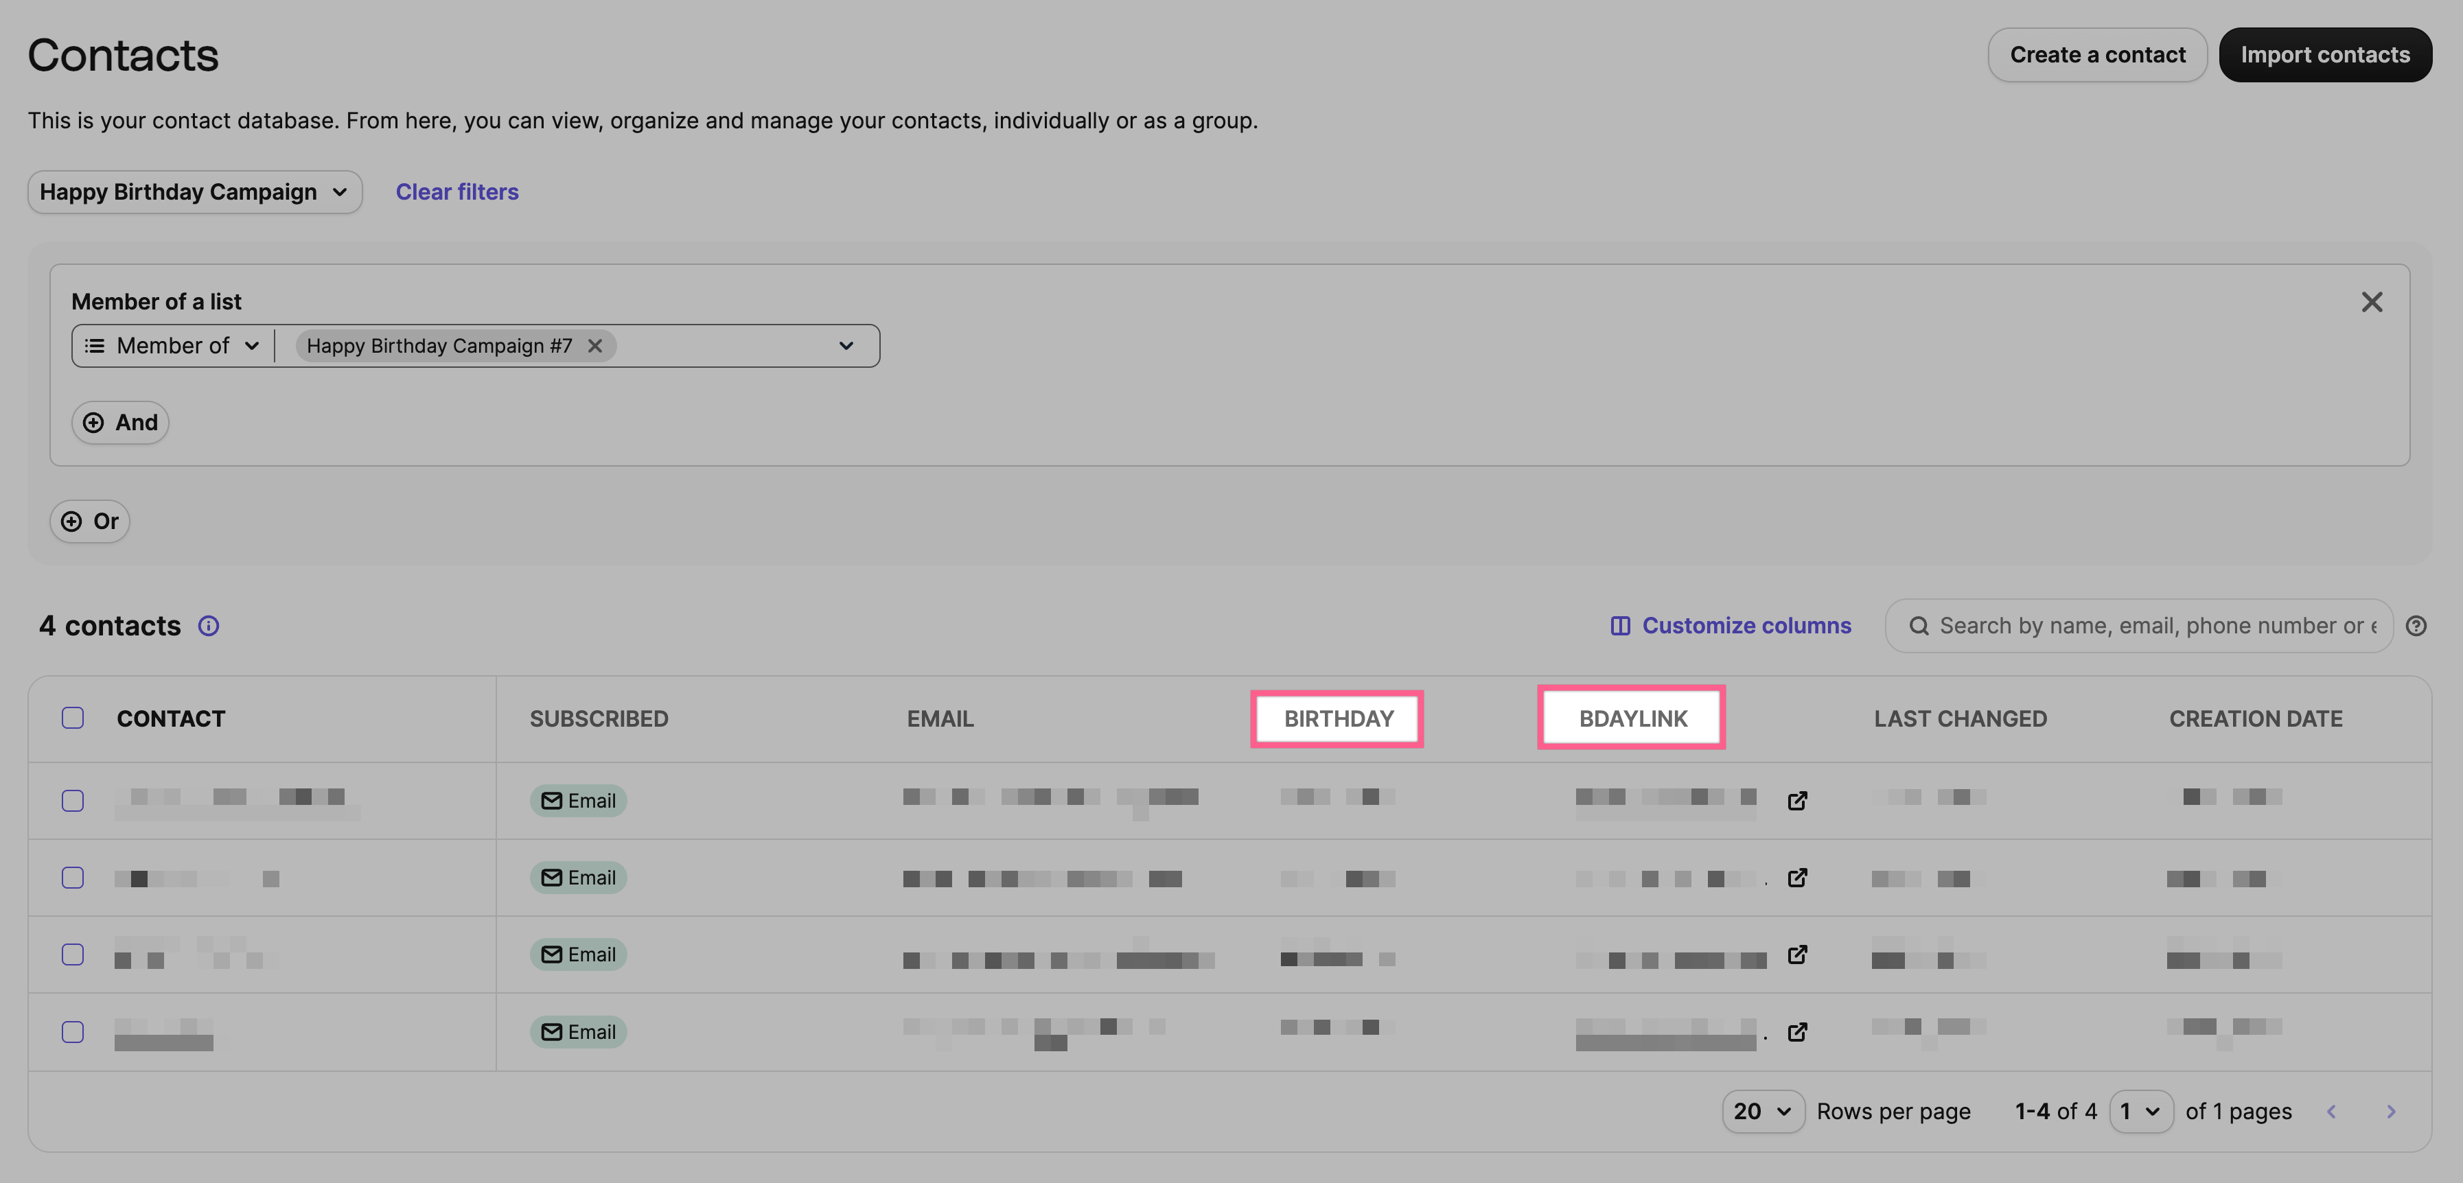The height and width of the screenshot is (1183, 2463).
Task: Open the second row's BDAYLINK external link icon
Action: [1796, 877]
